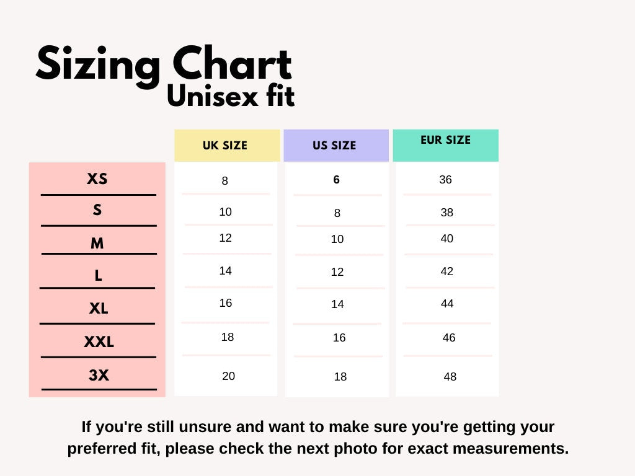Select the XS size row label
The width and height of the screenshot is (635, 476).
coord(97,179)
